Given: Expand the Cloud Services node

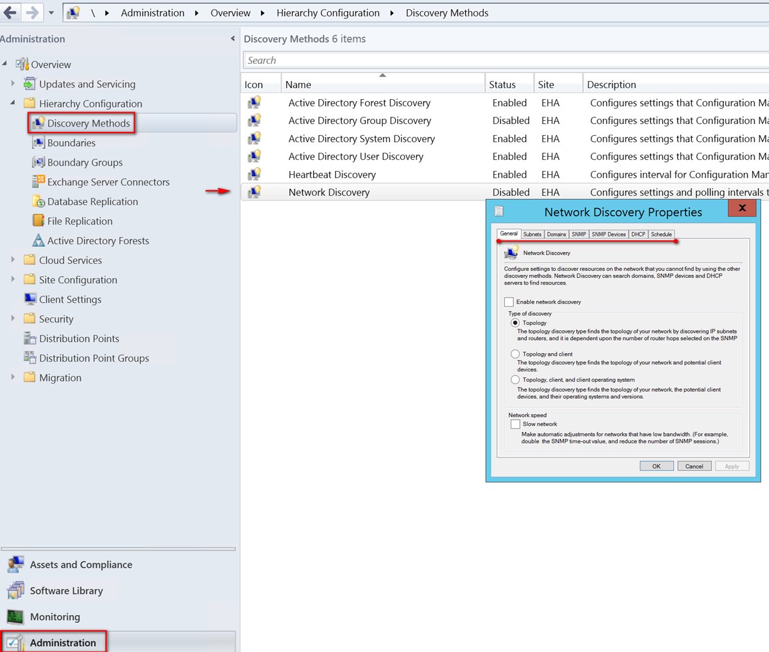Looking at the screenshot, I should (13, 260).
